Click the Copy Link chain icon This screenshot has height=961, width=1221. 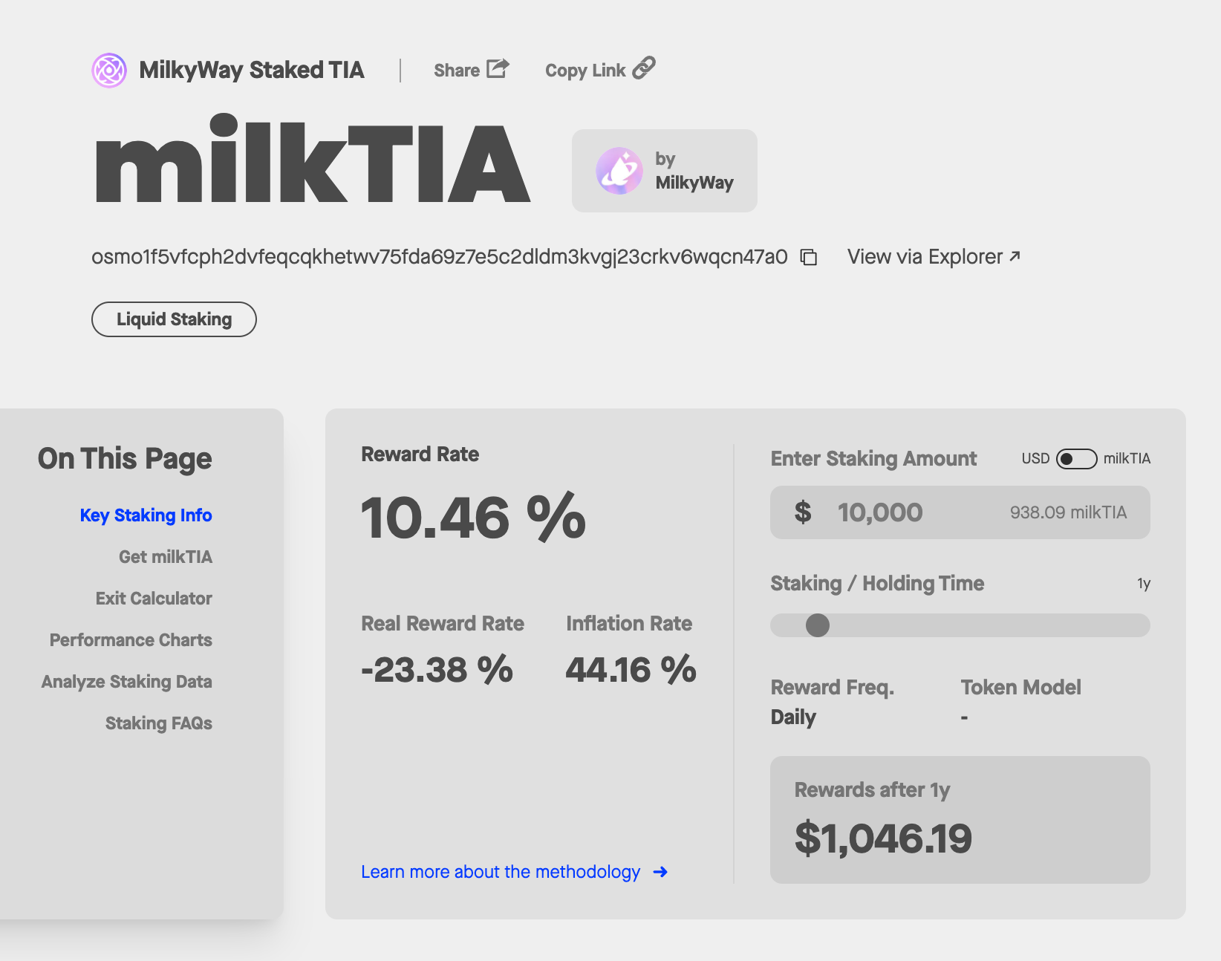click(644, 68)
